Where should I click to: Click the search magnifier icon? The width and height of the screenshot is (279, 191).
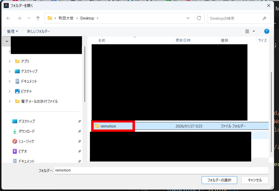264,19
